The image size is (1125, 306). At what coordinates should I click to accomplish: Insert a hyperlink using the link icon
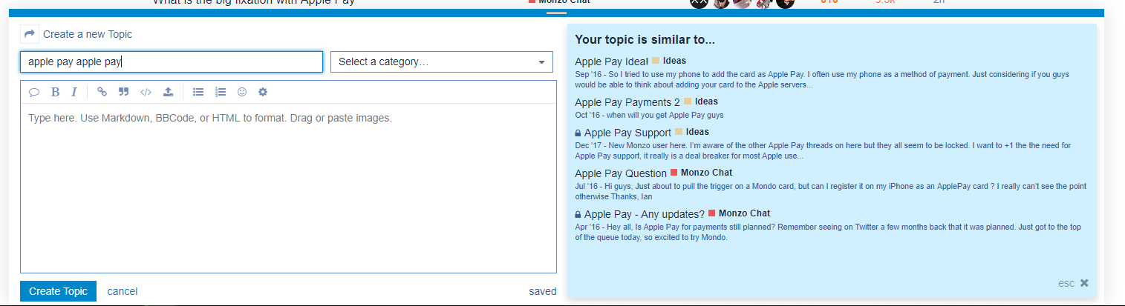102,92
